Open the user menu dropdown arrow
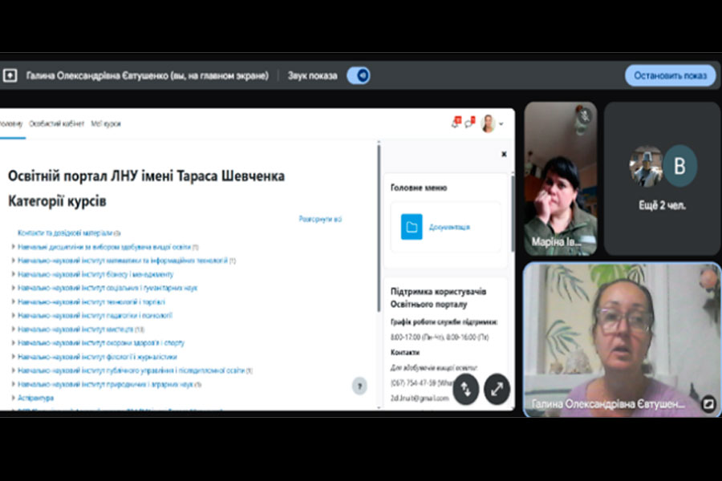 (501, 123)
